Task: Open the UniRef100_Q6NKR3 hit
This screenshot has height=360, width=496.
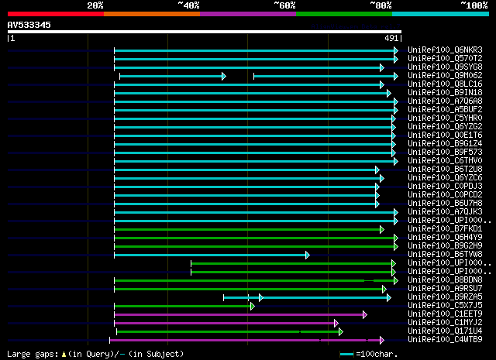Action: 445,50
